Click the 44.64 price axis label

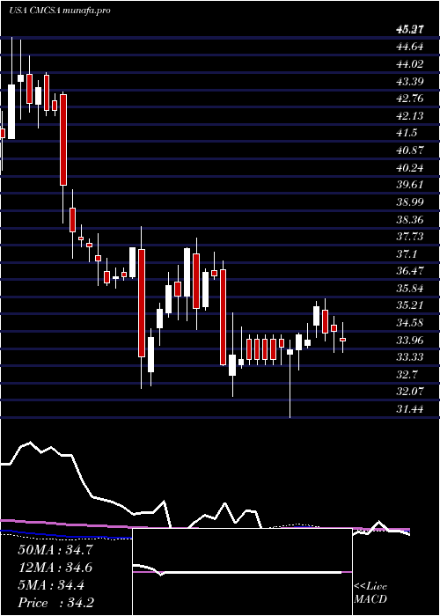[410, 48]
